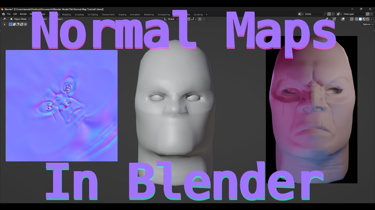Click the ViewLayer name field
Screen dimensions: 375x210
point(354,14)
